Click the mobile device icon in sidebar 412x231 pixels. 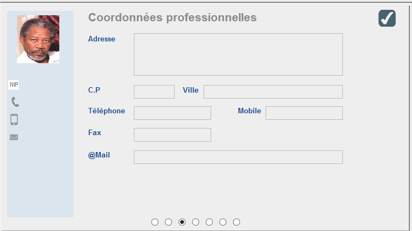pyautogui.click(x=14, y=119)
